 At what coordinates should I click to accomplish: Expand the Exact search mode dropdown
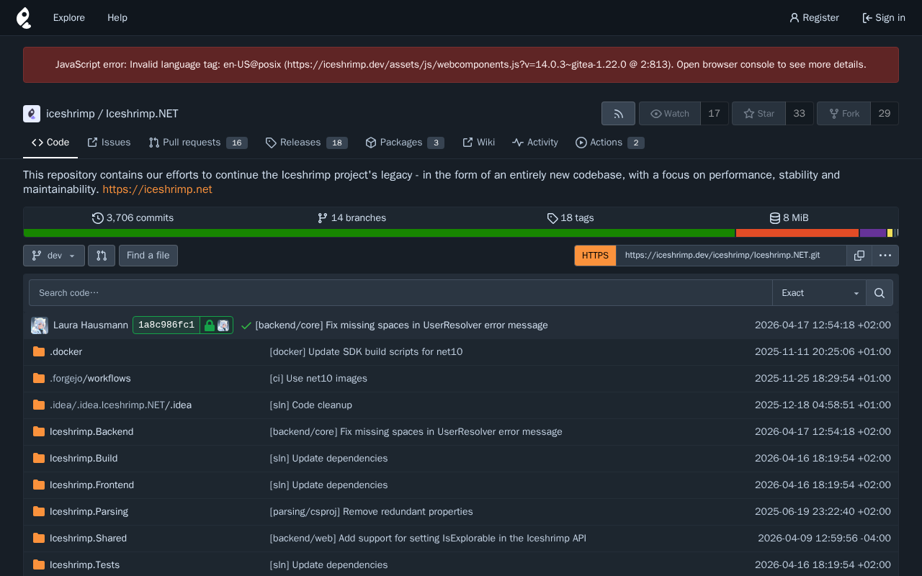pos(819,293)
